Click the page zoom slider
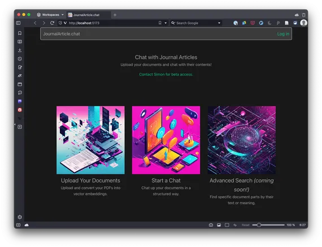Viewport: 322px width, 247px height. click(x=268, y=225)
